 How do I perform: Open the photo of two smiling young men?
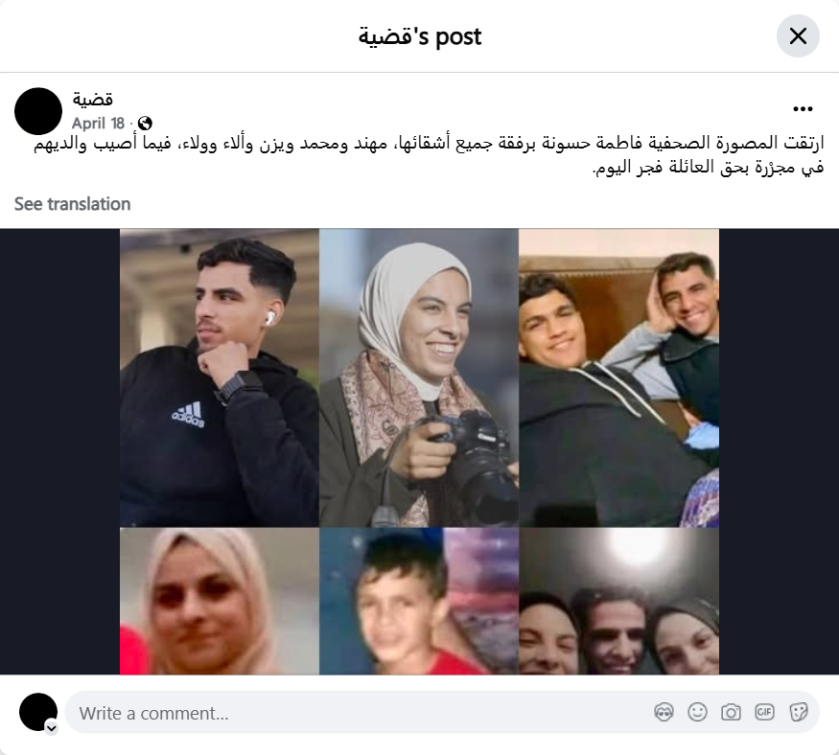click(619, 377)
